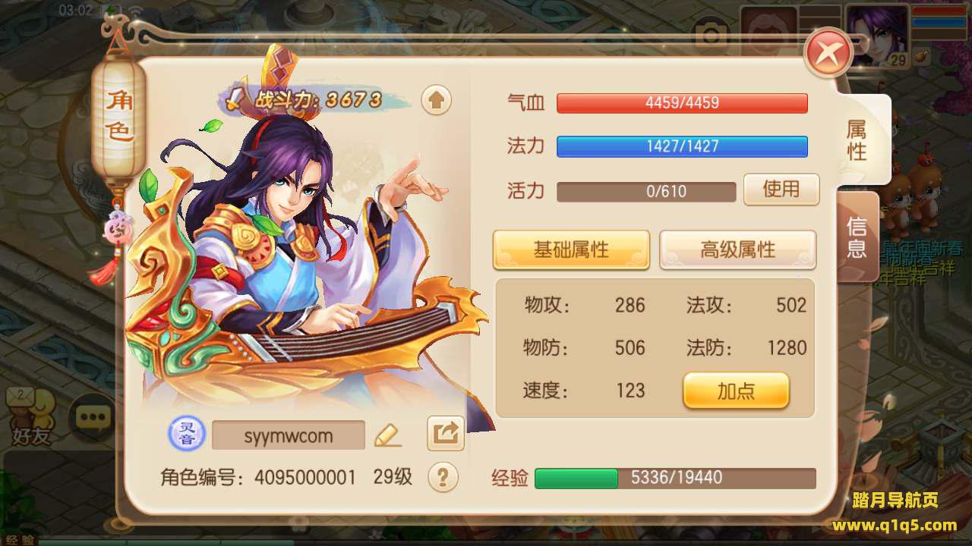Screen dimensions: 972x546
Task: Click the pencil icon to rename character
Action: click(x=387, y=435)
